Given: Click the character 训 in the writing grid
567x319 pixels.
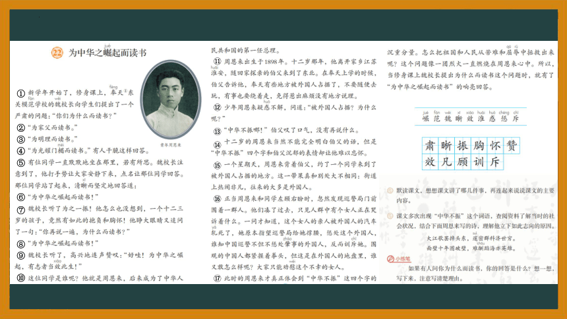Looking at the screenshot, I should [479, 161].
